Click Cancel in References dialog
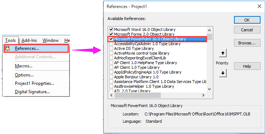Image resolution: width=266 pixels, height=134 pixels. click(x=247, y=30)
